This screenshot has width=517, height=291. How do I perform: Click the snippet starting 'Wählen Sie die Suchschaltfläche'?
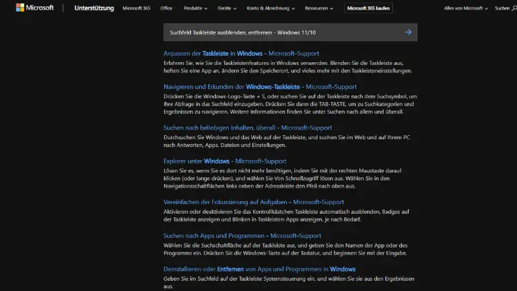(285, 249)
